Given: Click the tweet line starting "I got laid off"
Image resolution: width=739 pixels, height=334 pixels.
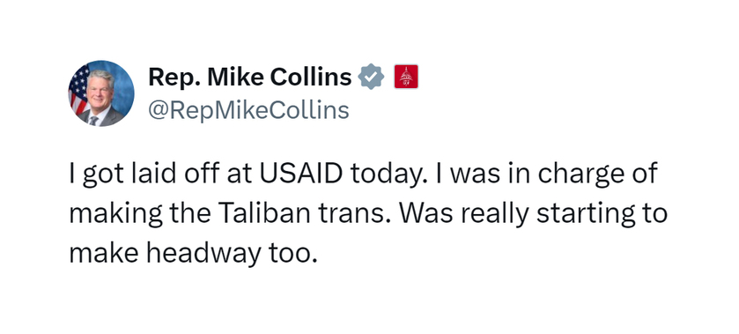Looking at the screenshot, I should (363, 175).
